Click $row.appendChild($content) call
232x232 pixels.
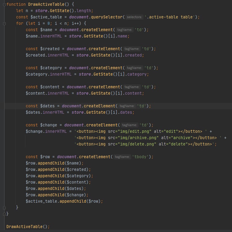coord(57,182)
